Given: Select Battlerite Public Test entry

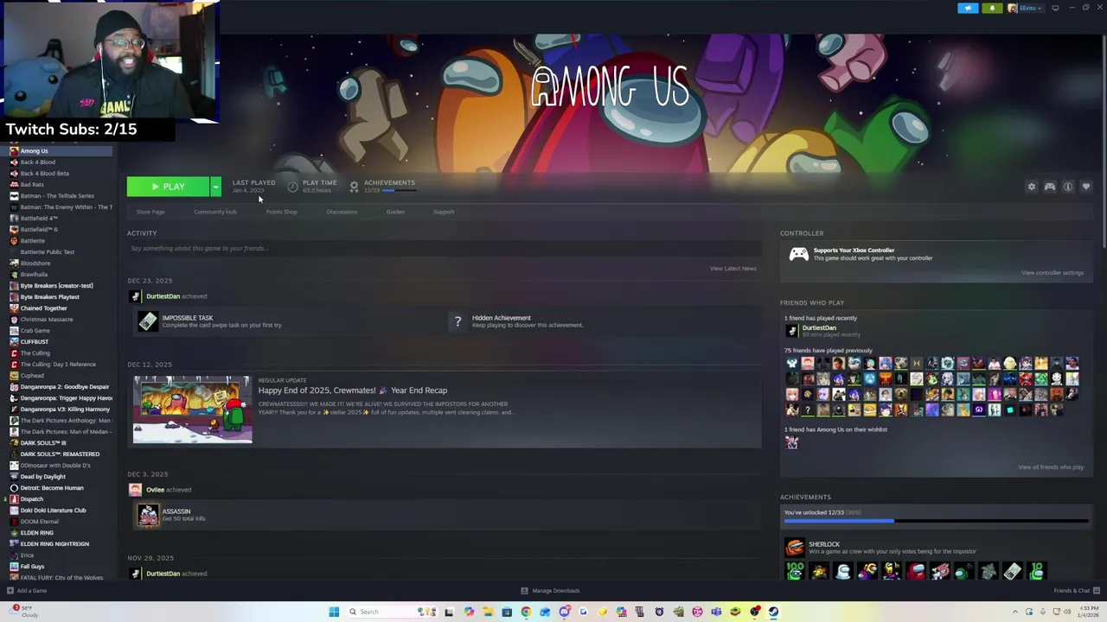Looking at the screenshot, I should (x=48, y=252).
